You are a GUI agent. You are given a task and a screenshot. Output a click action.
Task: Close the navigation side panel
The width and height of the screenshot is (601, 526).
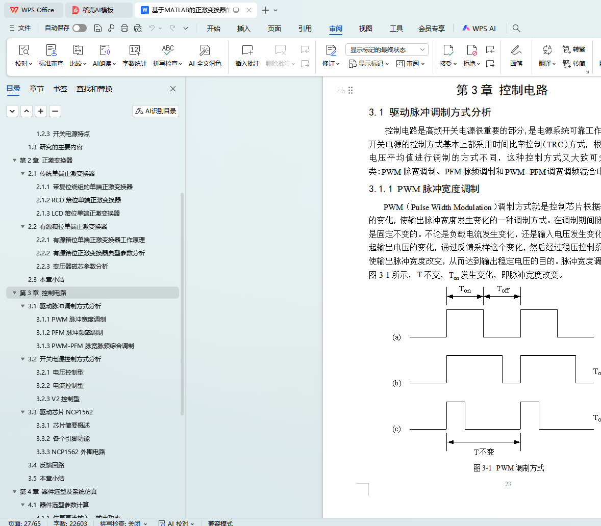[x=173, y=89]
